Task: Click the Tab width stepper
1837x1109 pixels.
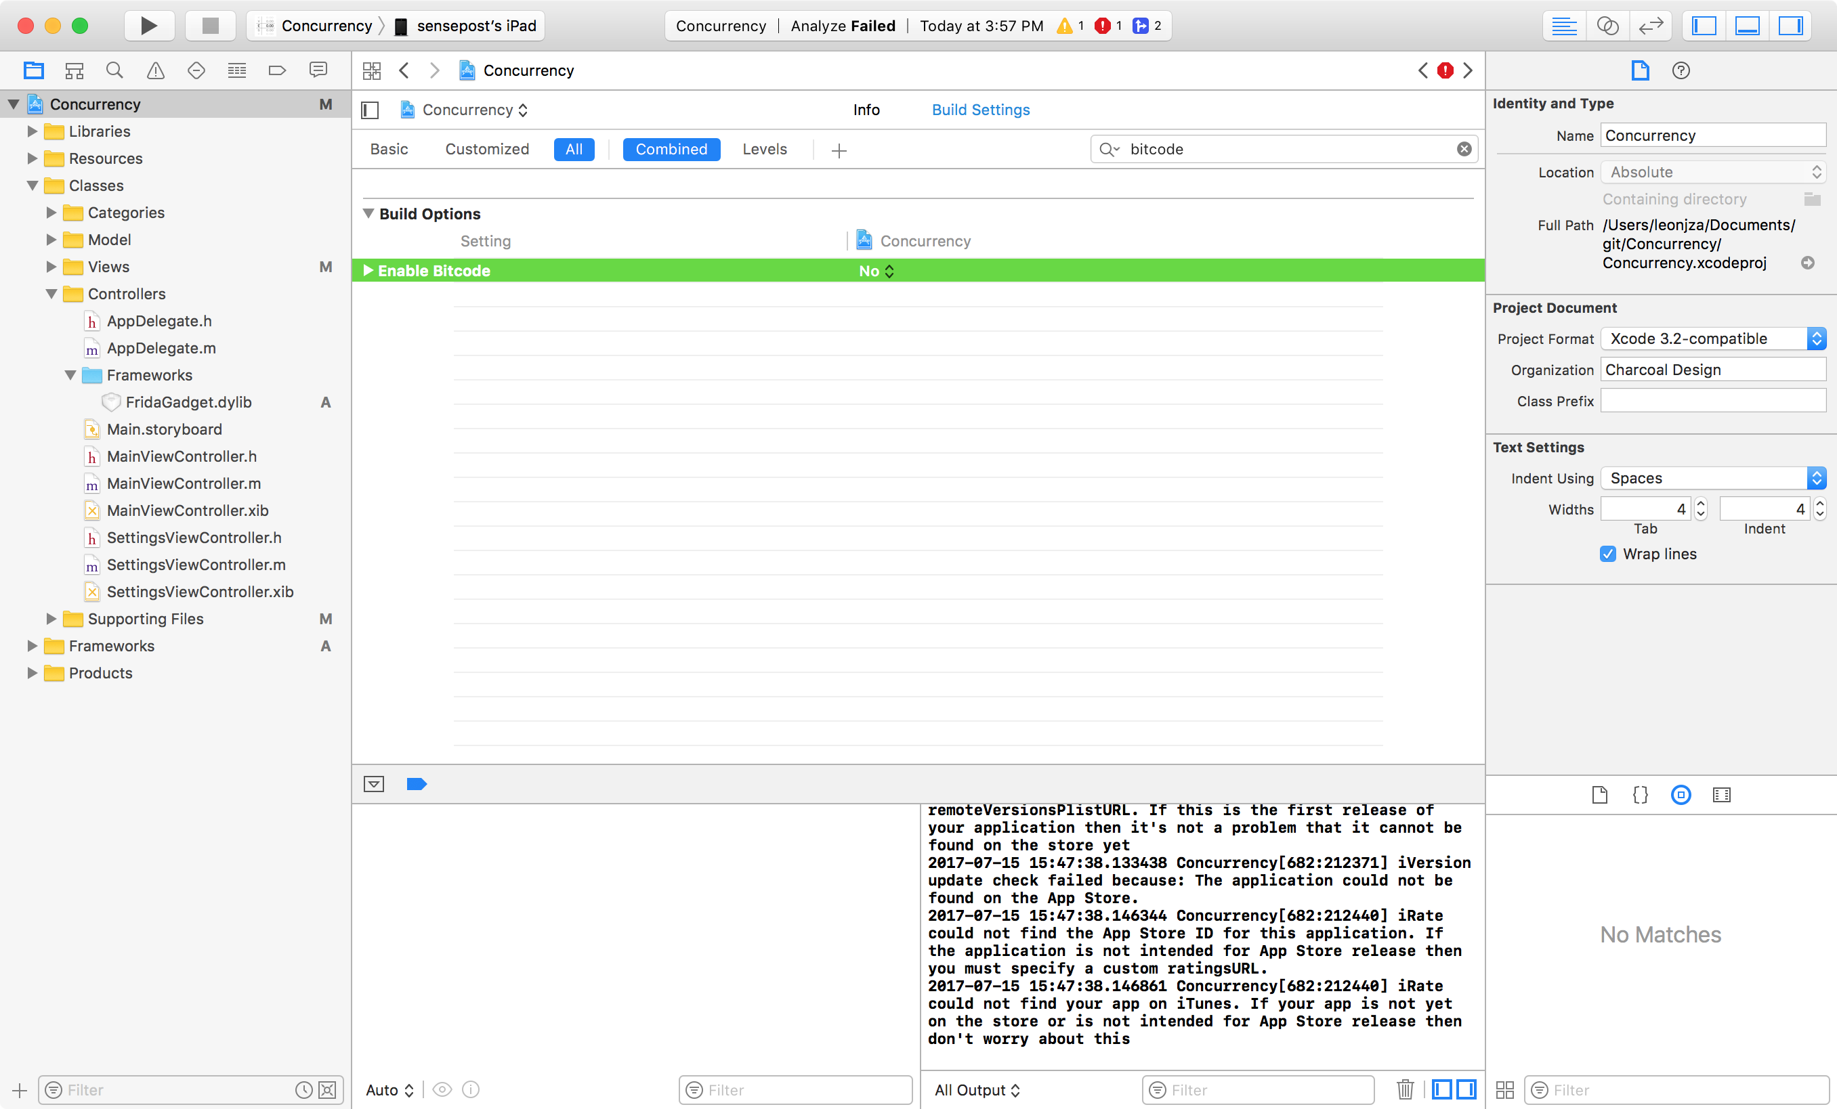Action: coord(1701,509)
